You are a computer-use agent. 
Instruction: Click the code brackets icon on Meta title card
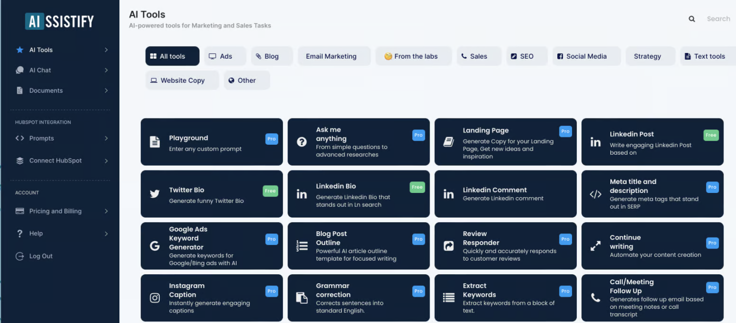tap(595, 194)
